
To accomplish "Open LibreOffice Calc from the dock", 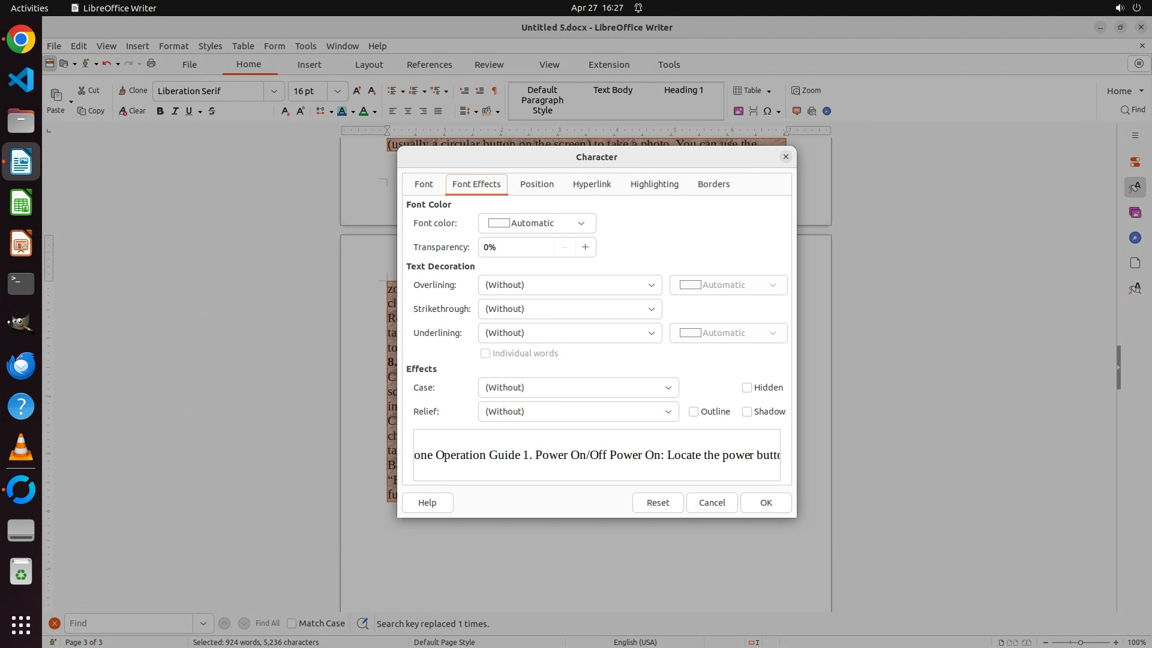I will (21, 203).
